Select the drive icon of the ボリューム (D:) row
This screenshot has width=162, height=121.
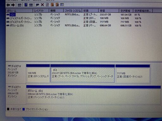(x=8, y=26)
